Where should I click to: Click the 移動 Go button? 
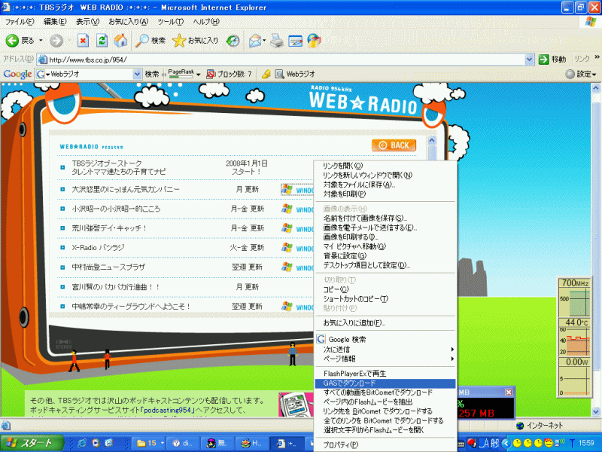click(552, 60)
